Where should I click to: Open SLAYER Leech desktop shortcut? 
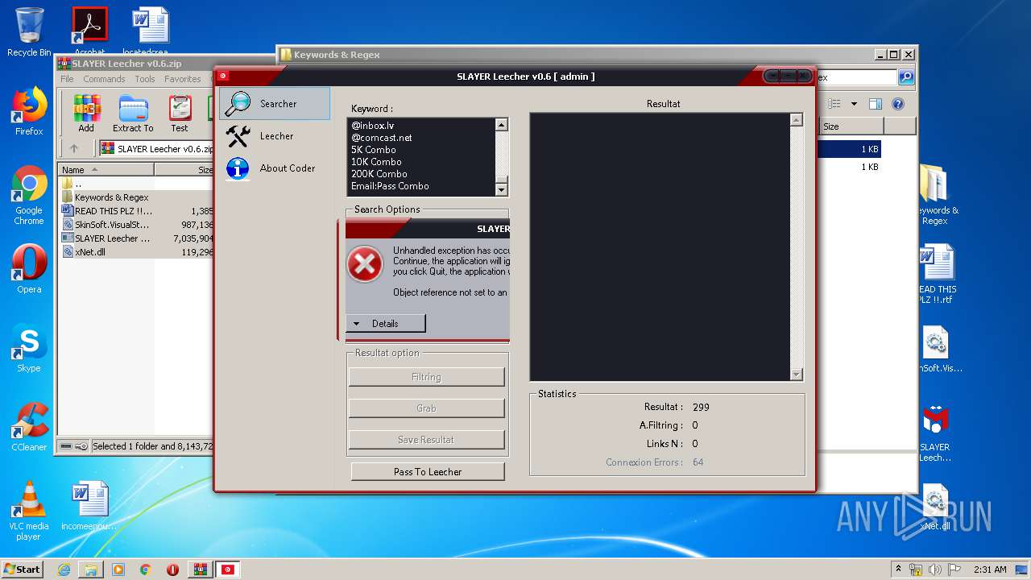click(934, 434)
